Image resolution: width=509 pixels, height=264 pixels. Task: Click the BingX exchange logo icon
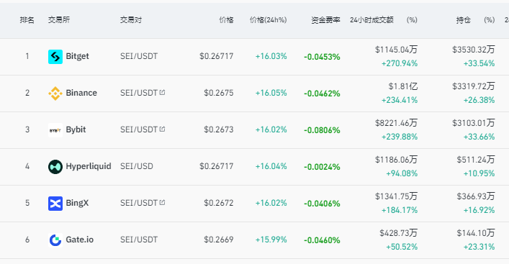[x=55, y=204]
